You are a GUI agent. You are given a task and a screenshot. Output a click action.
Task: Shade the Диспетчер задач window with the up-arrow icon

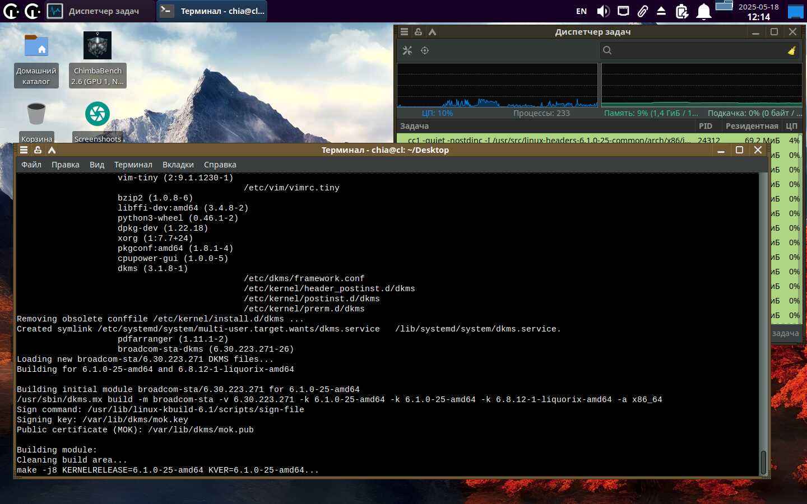[x=432, y=32]
